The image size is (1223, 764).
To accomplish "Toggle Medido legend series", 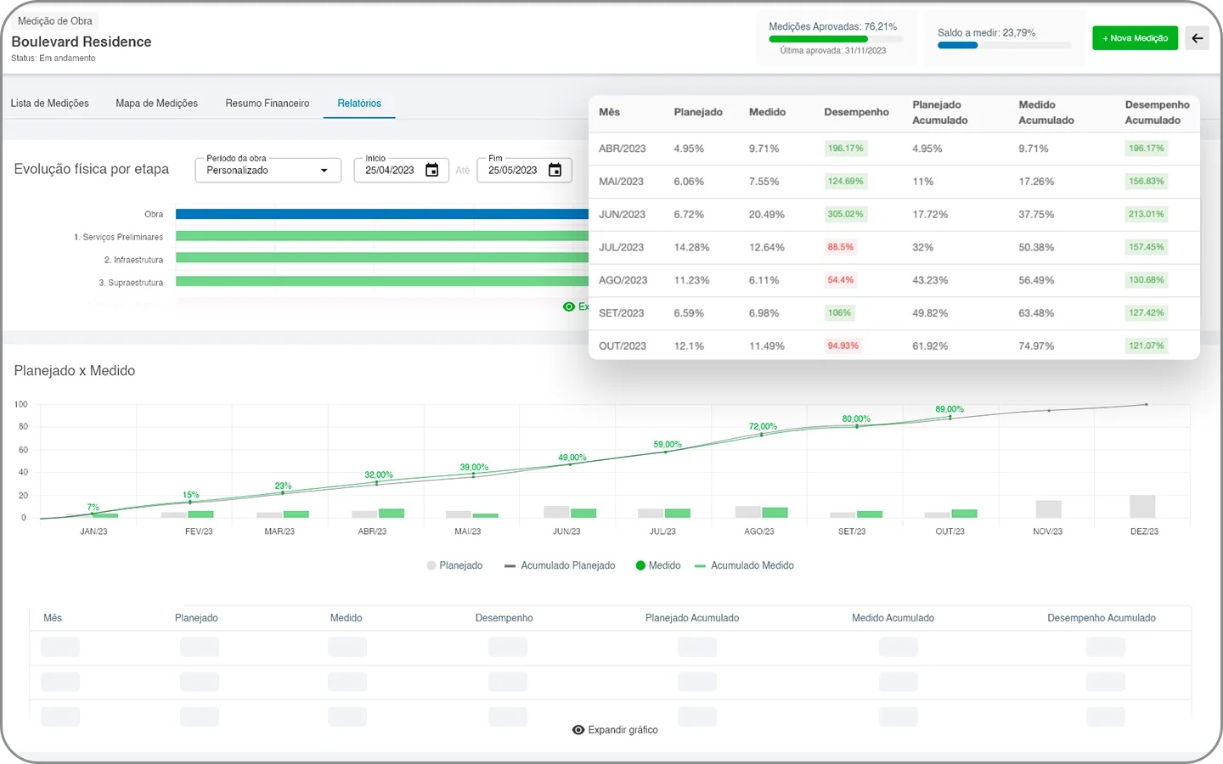I will (658, 565).
